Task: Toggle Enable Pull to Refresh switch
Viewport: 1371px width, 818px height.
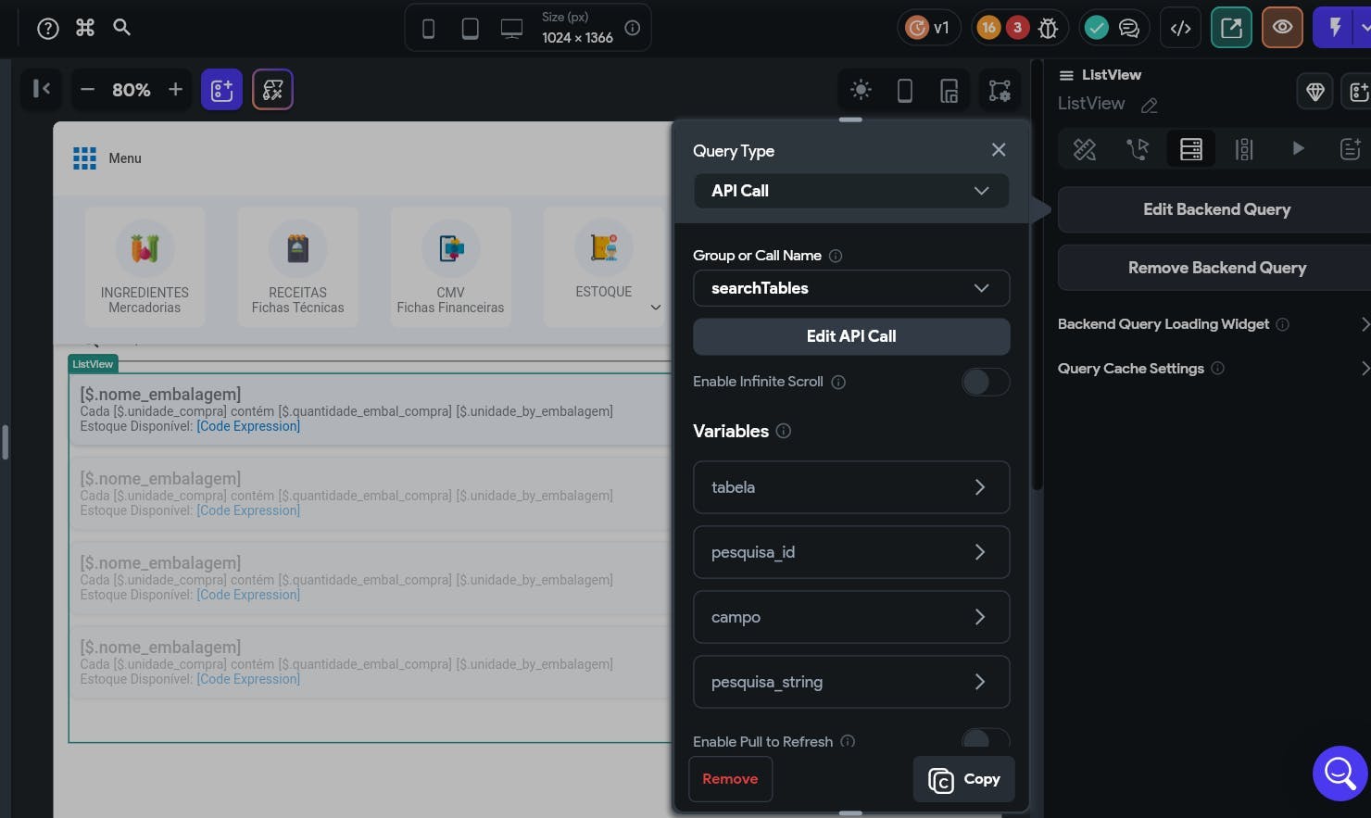Action: [985, 739]
